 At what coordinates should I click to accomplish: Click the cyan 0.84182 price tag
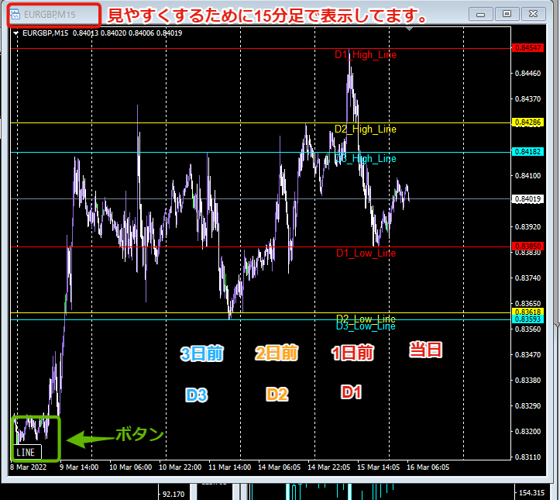click(x=528, y=151)
